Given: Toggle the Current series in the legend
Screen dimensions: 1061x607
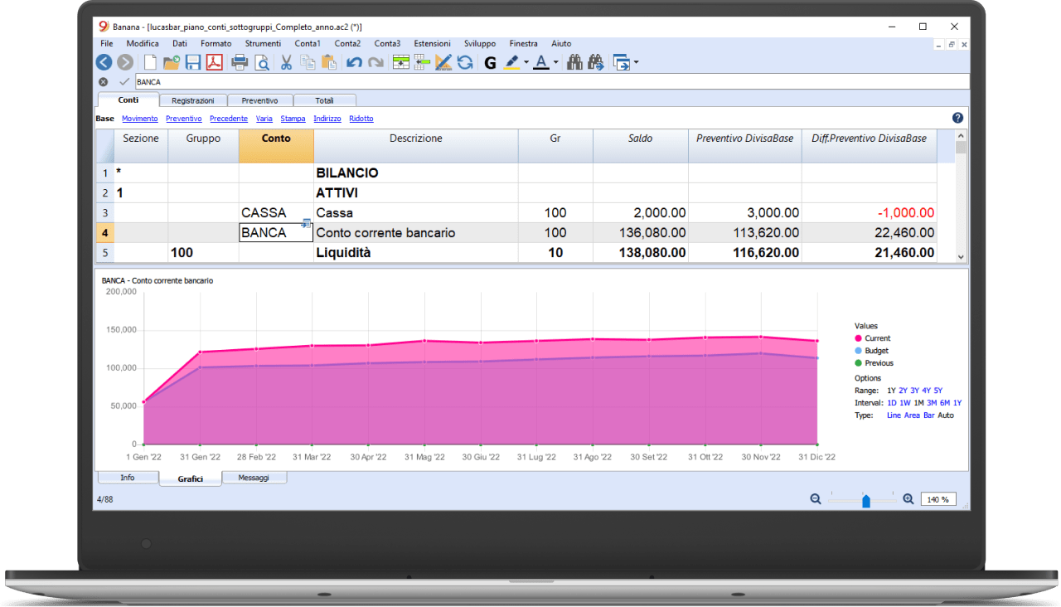Looking at the screenshot, I should click(872, 338).
